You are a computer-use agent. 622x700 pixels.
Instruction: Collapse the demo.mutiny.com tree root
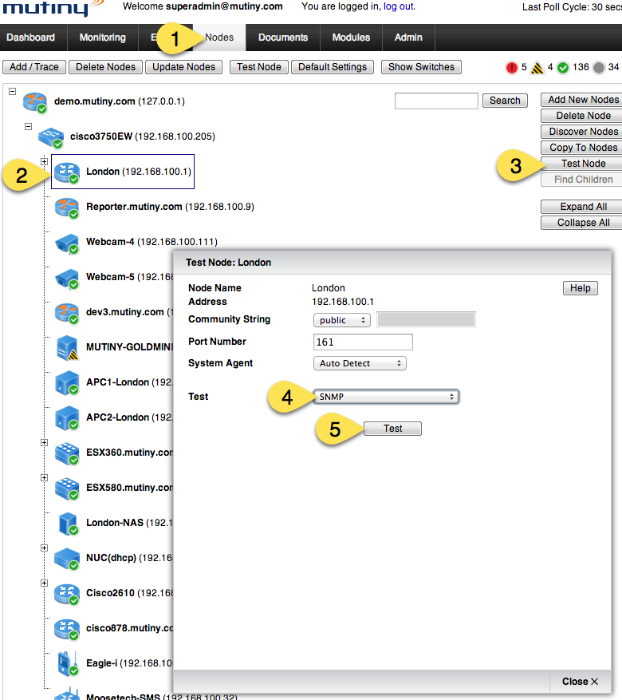pyautogui.click(x=12, y=91)
